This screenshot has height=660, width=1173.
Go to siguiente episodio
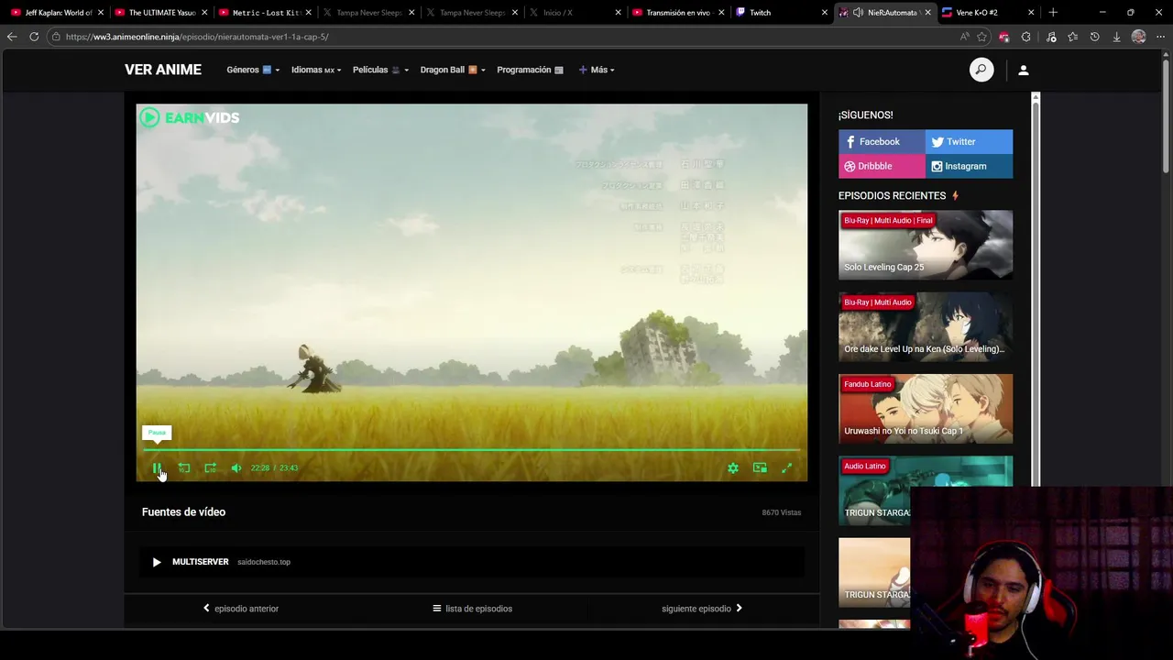click(702, 609)
